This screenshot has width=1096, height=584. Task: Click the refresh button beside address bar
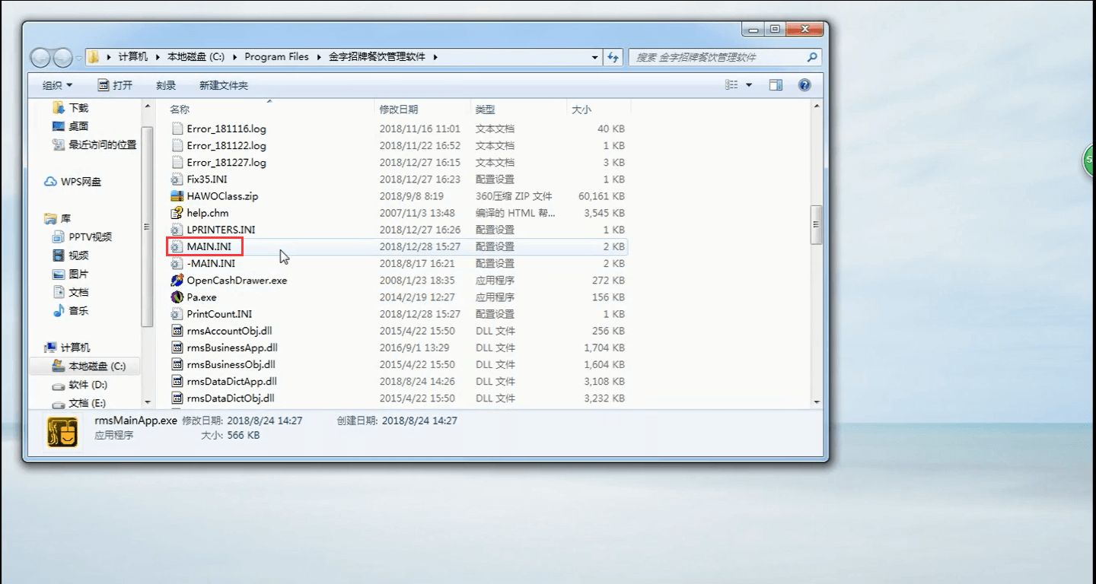click(613, 57)
